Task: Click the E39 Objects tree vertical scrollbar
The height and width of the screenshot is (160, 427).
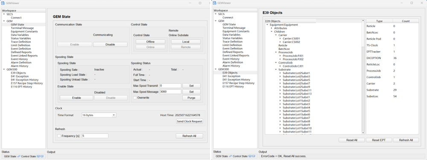Action: 363,77
